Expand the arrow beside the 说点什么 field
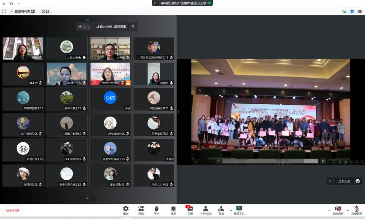The height and width of the screenshot is (219, 365). [x=330, y=181]
